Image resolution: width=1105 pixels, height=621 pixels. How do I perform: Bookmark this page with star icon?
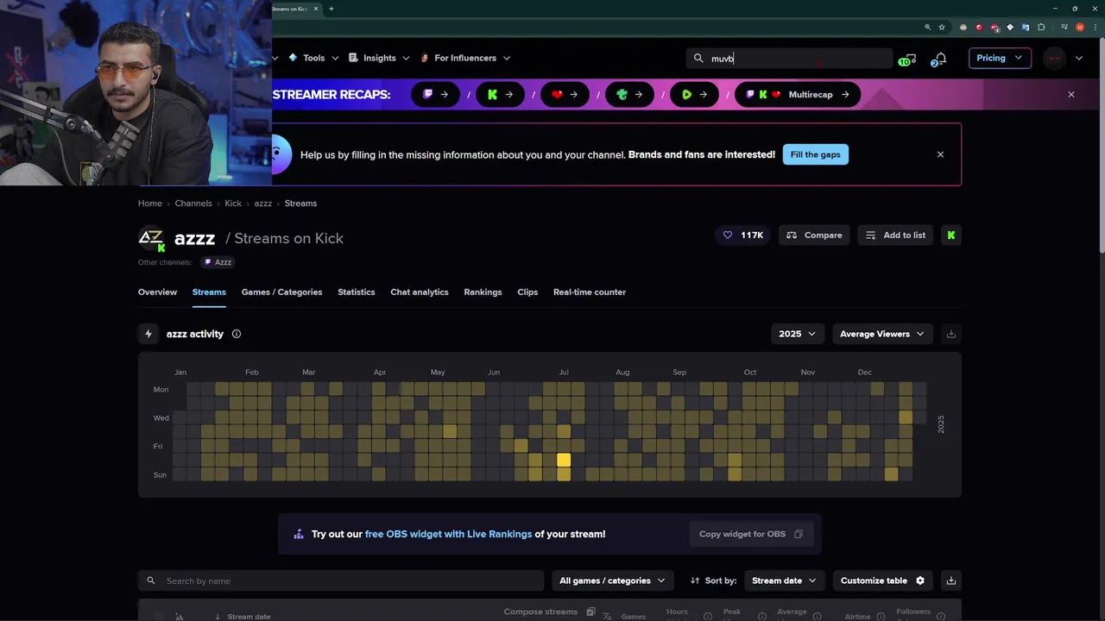pos(942,27)
